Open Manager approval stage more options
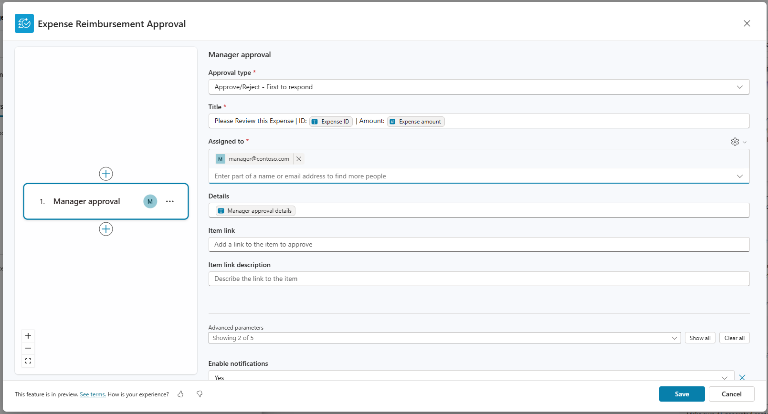Image resolution: width=768 pixels, height=414 pixels. (170, 201)
